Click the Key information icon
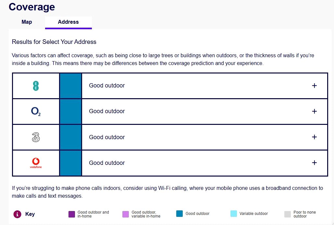334x225 pixels. click(x=17, y=214)
